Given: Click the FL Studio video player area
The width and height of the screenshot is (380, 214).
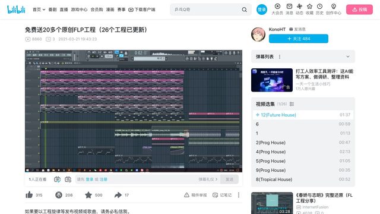Looking at the screenshot, I should coord(134,111).
